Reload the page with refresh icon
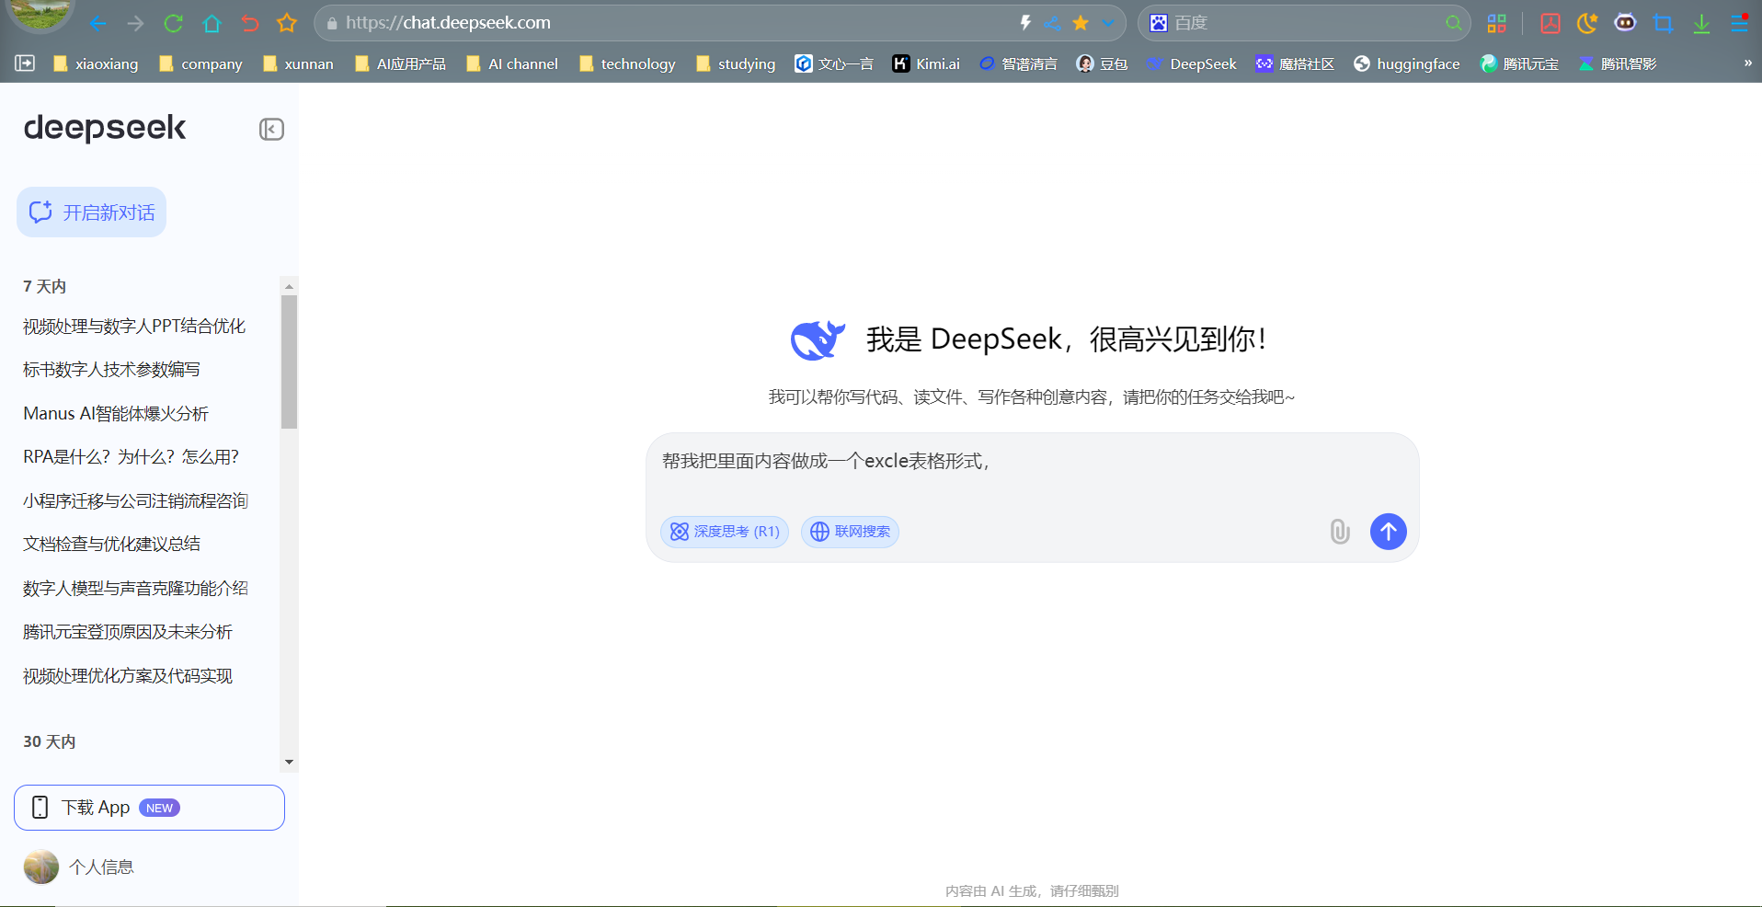Screen dimensions: 1762x907 coord(173,23)
